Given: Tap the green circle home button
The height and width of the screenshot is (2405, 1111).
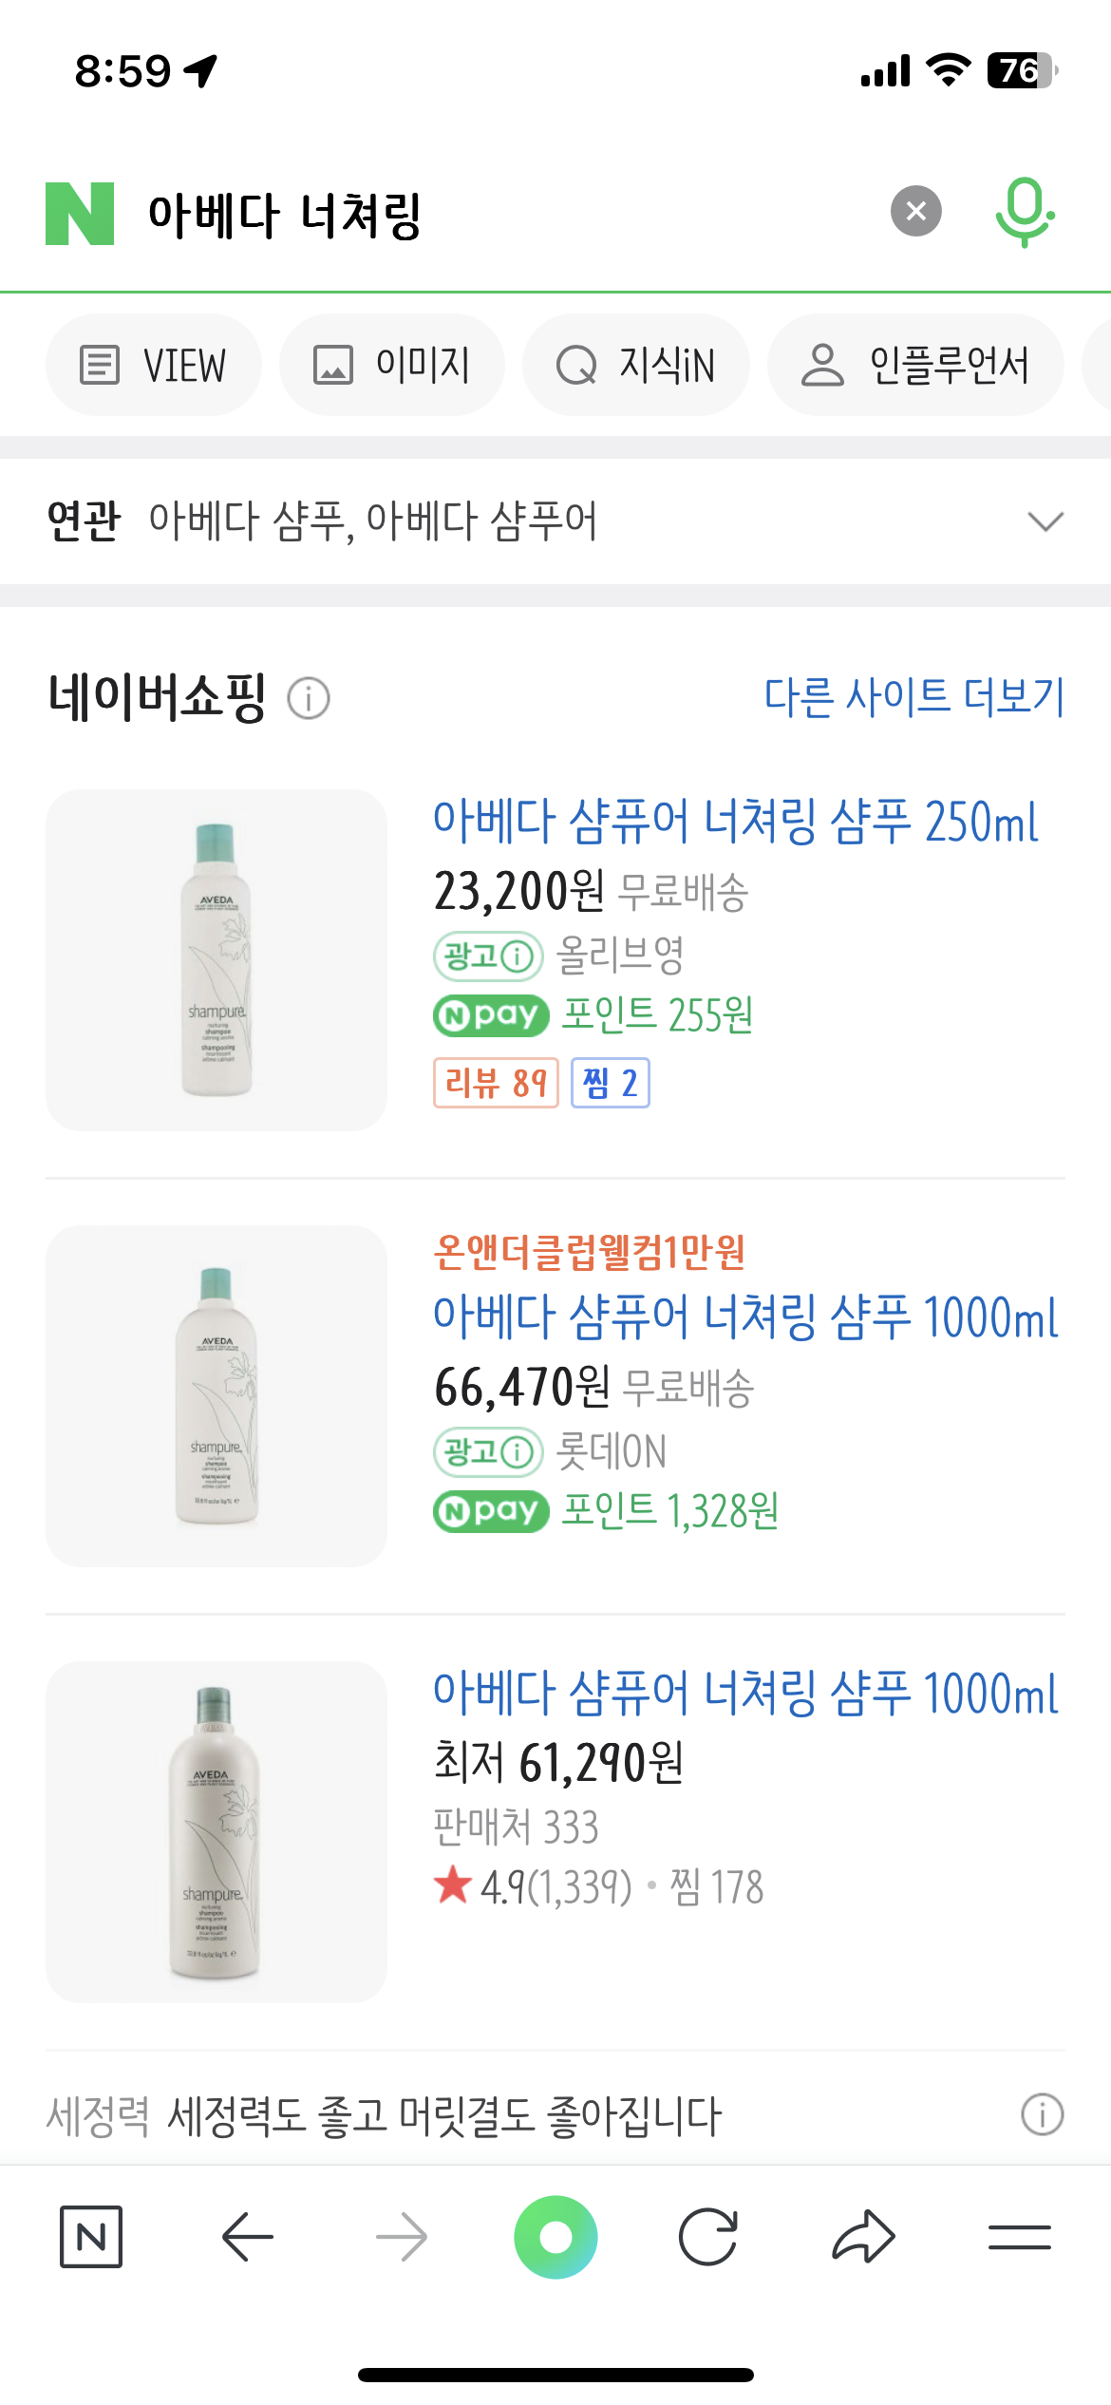Looking at the screenshot, I should (x=555, y=2237).
